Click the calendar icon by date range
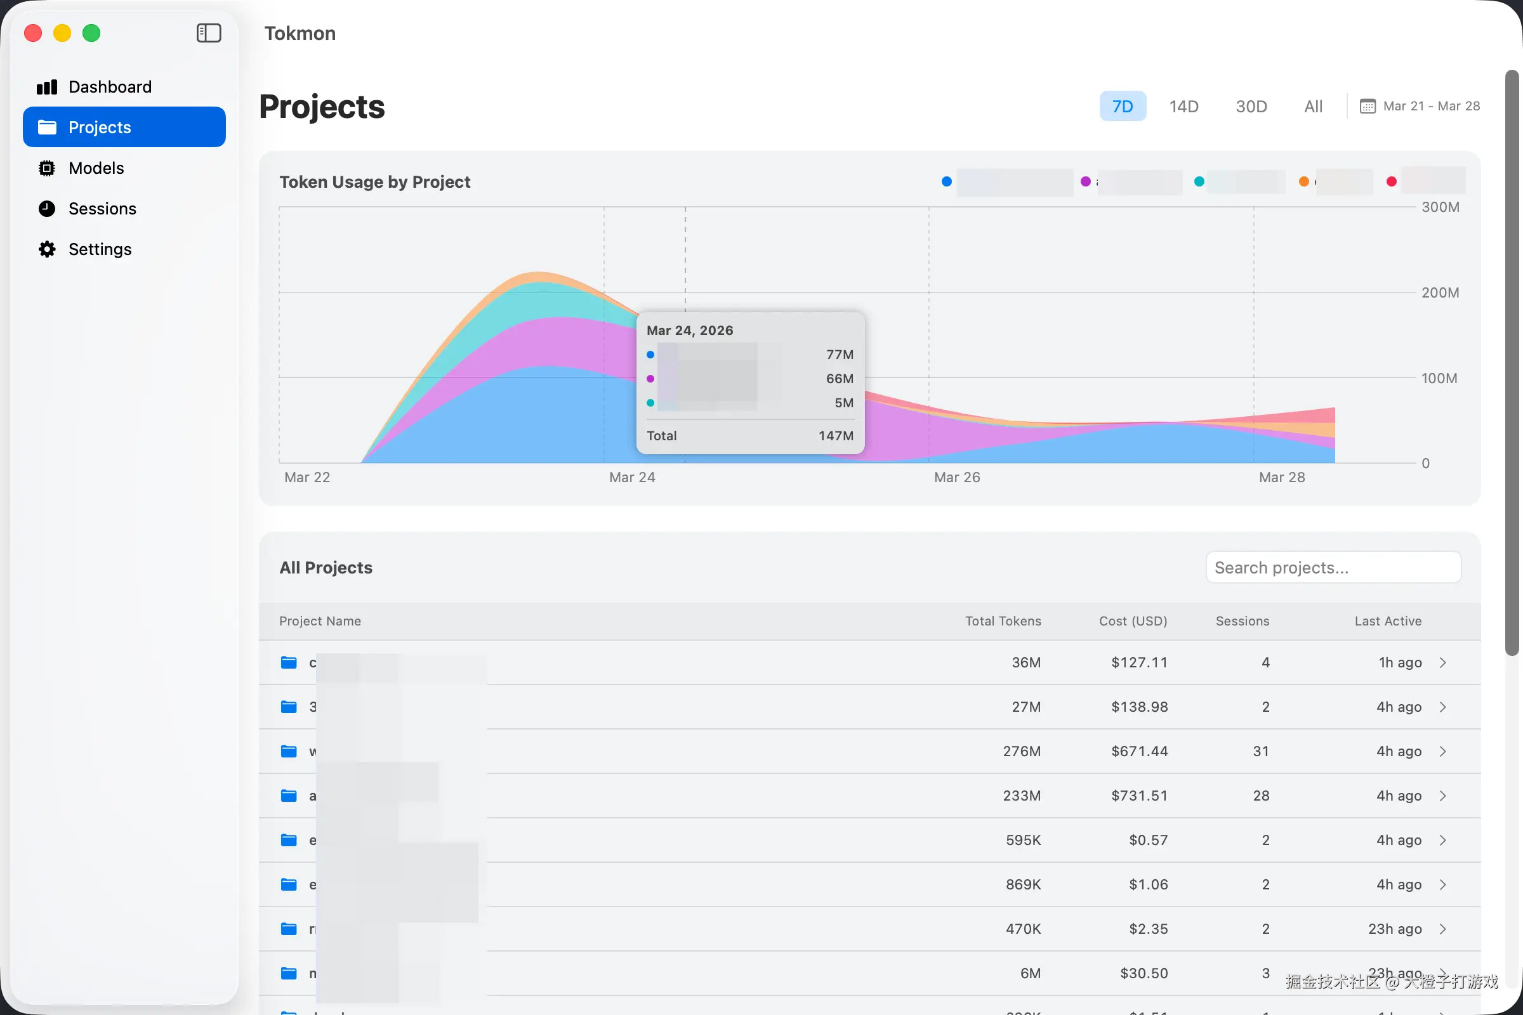The width and height of the screenshot is (1523, 1015). tap(1367, 106)
